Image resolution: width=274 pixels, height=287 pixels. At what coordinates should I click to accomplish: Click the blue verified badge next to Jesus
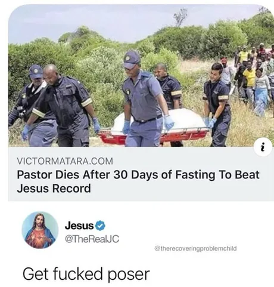tap(101, 226)
